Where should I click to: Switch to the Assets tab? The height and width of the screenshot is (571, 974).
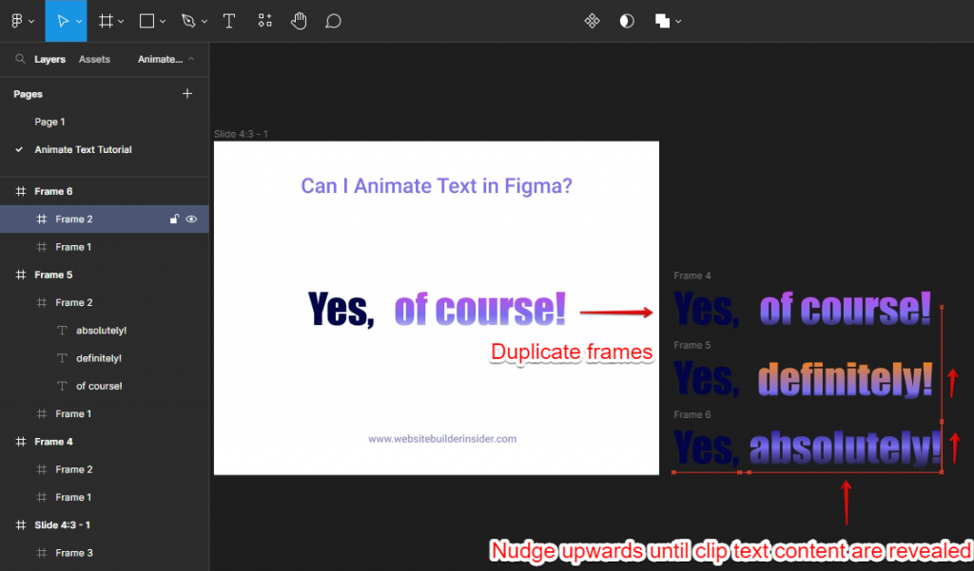(94, 59)
